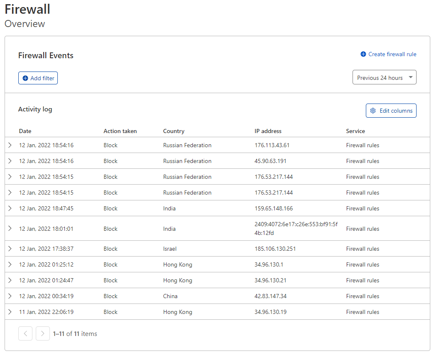This screenshot has width=439, height=358.
Task: Open the Previous 24 hours dropdown
Action: 384,78
